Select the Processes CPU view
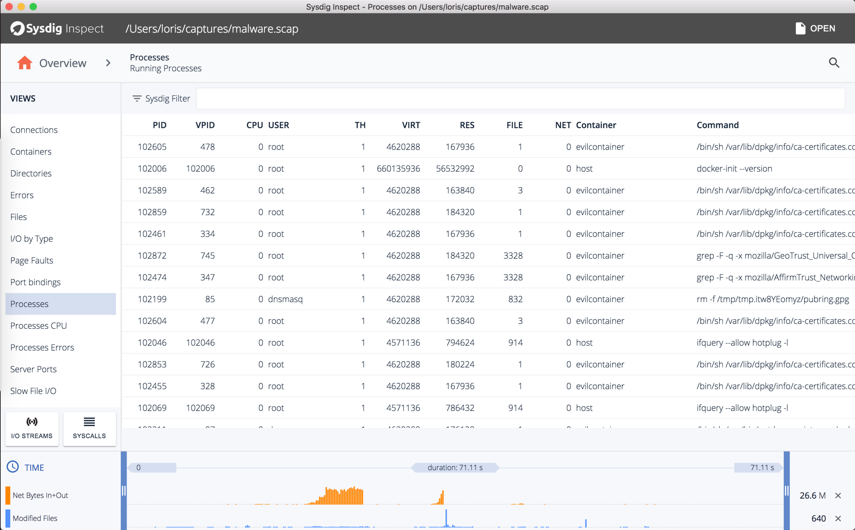Image resolution: width=855 pixels, height=530 pixels. pos(38,325)
